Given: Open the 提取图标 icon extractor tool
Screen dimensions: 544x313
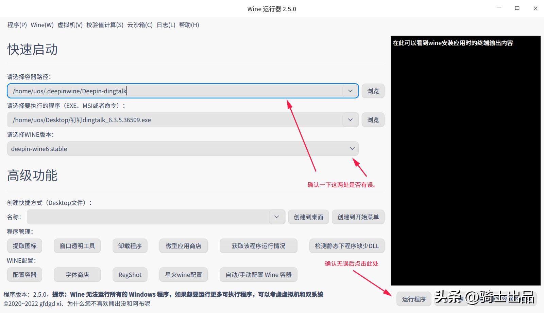Looking at the screenshot, I should point(24,245).
